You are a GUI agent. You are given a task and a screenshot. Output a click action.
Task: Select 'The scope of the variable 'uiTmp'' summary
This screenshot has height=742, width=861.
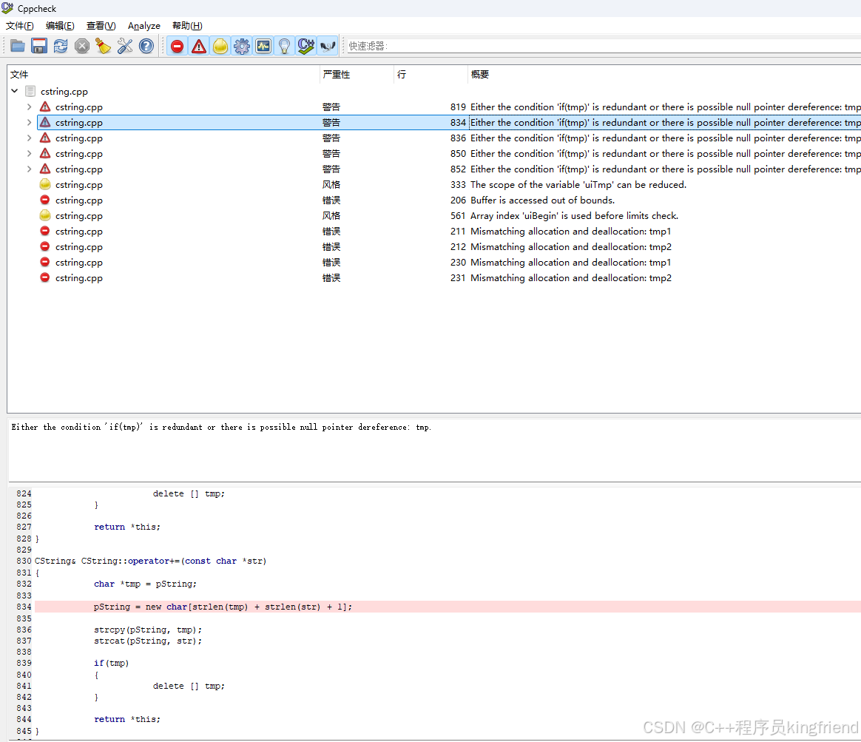point(578,185)
